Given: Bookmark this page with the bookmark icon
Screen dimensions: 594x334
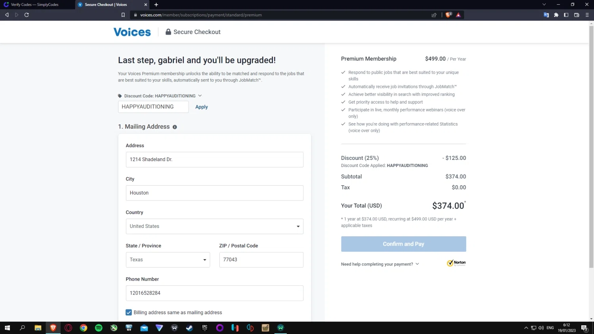Looking at the screenshot, I should (x=123, y=15).
